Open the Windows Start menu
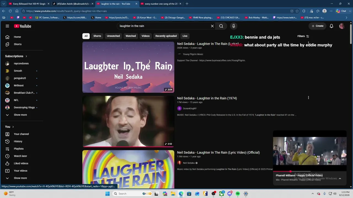 (x=108, y=194)
